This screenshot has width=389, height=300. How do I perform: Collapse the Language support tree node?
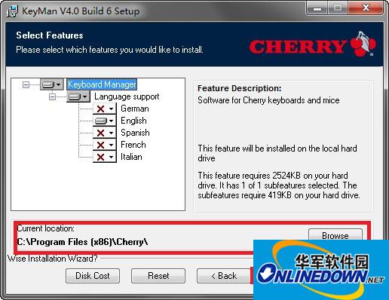tap(52, 96)
